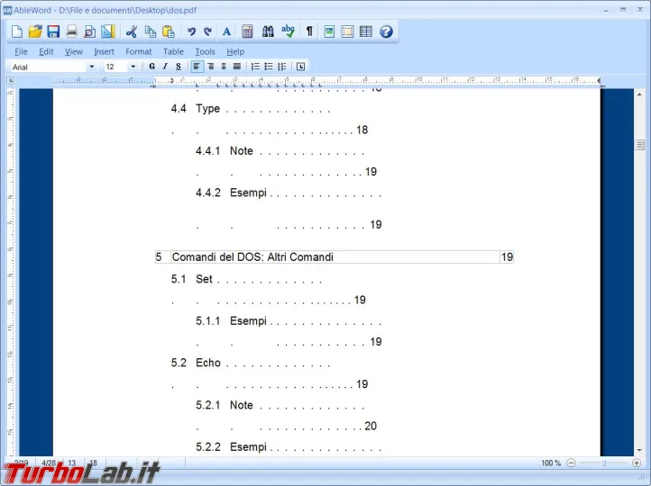This screenshot has height=486, width=651.
Task: Toggle bold with the G button
Action: click(x=152, y=67)
